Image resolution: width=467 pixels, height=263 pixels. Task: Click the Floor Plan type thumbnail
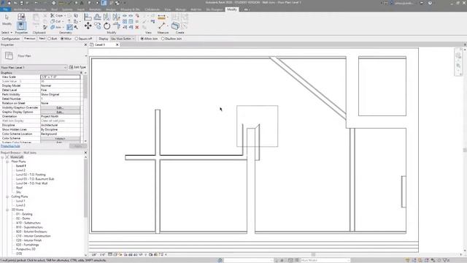pos(9,56)
